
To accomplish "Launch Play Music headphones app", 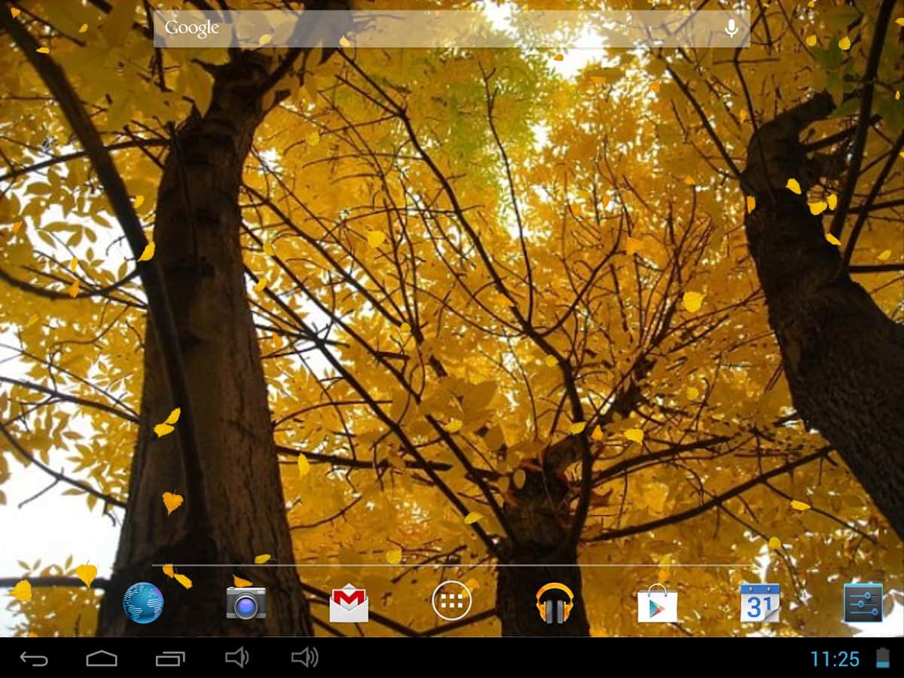I will pos(554,603).
